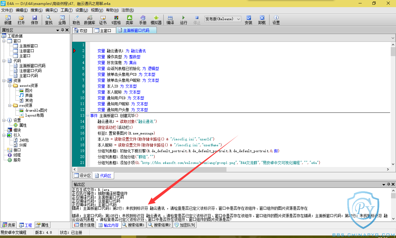
Task: Click the code editor vertical scrollbar
Action: pyautogui.click(x=393, y=104)
